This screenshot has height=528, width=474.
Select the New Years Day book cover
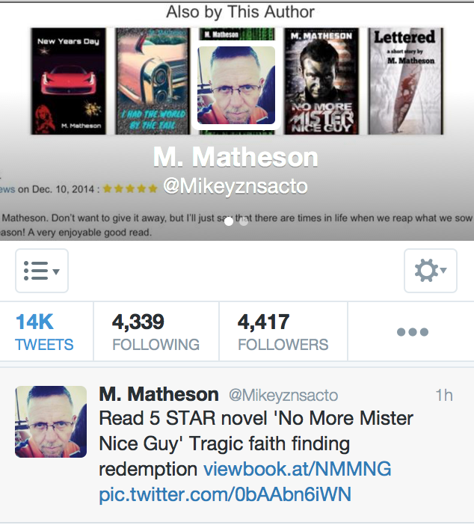68,82
